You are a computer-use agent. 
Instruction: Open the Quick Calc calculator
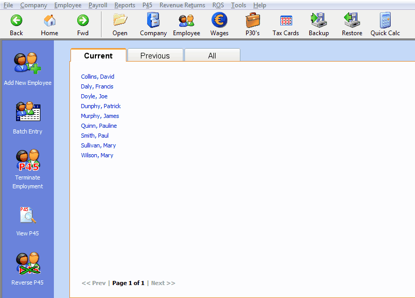click(x=385, y=21)
